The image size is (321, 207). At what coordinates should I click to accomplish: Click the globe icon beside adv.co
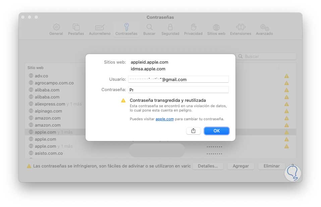coord(31,76)
